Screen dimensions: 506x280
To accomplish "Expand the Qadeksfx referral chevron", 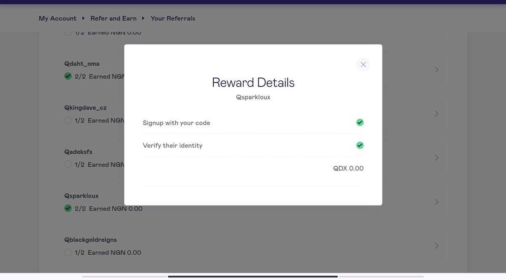I will click(x=436, y=157).
